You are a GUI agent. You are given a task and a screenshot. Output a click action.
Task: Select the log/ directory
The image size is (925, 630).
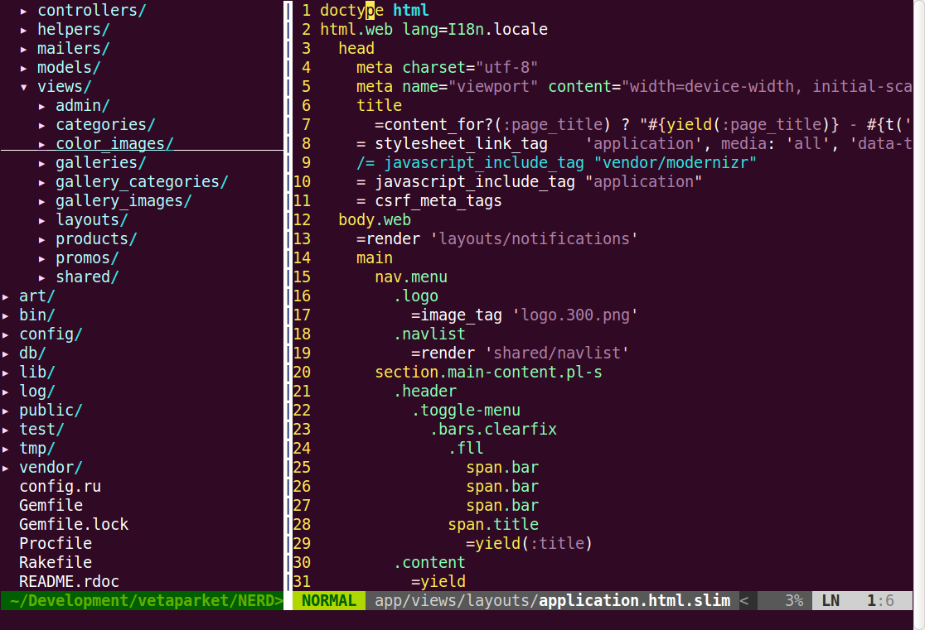(36, 391)
